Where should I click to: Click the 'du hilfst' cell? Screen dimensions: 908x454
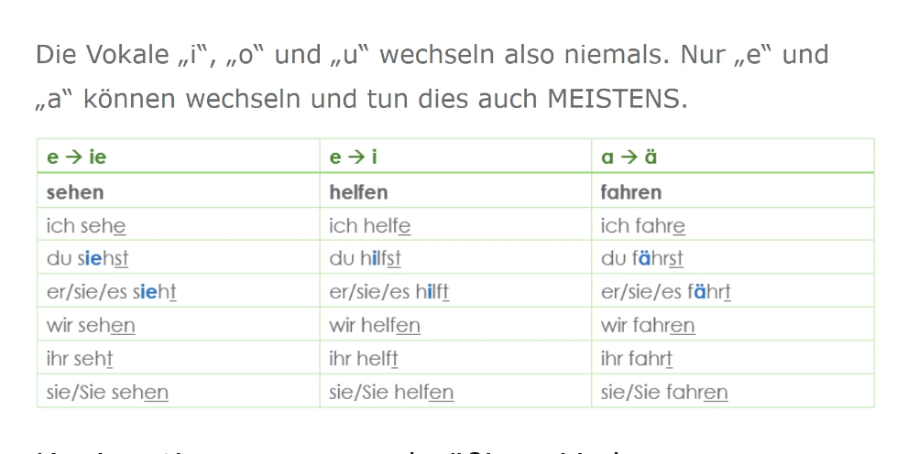(x=366, y=259)
